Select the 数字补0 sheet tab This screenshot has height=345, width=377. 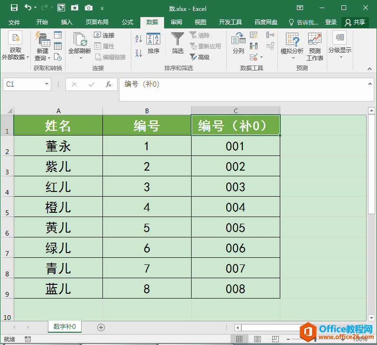[64, 327]
